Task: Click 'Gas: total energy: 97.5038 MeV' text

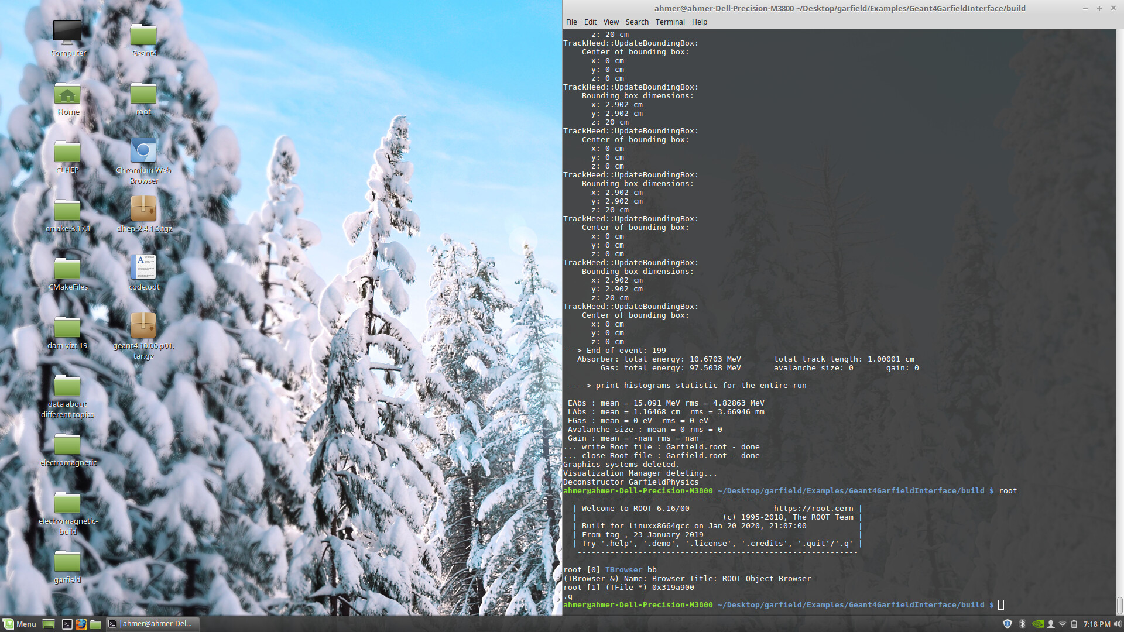Action: click(x=670, y=367)
